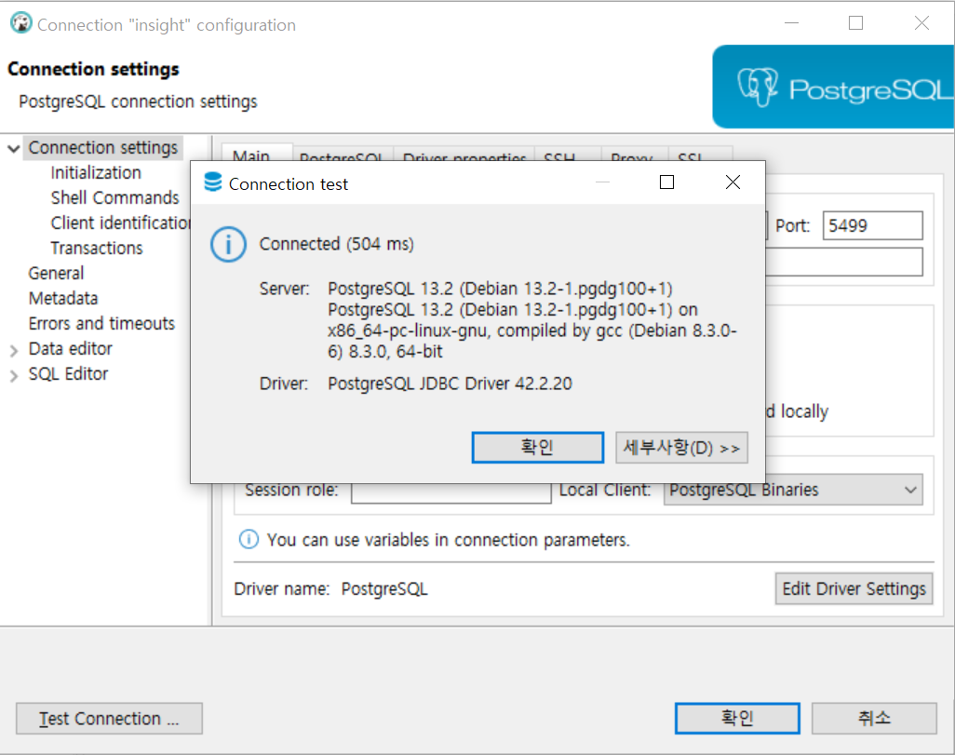955x755 pixels.
Task: Close the Connection test dialog
Action: coord(733,182)
